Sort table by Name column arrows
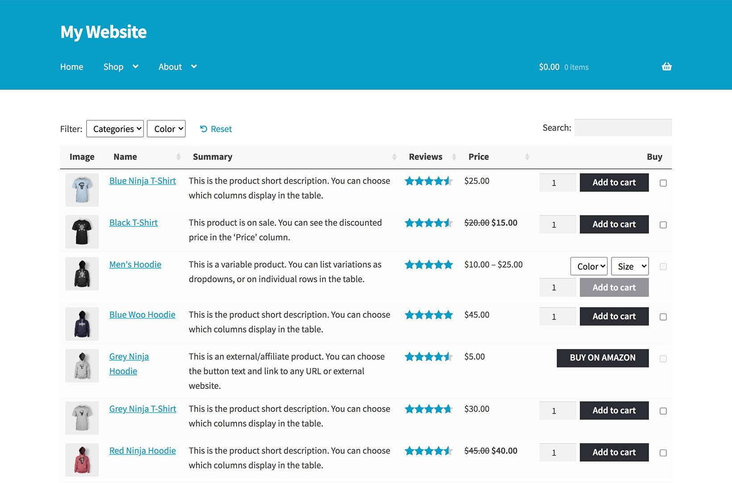This screenshot has width=732, height=483. tap(179, 157)
